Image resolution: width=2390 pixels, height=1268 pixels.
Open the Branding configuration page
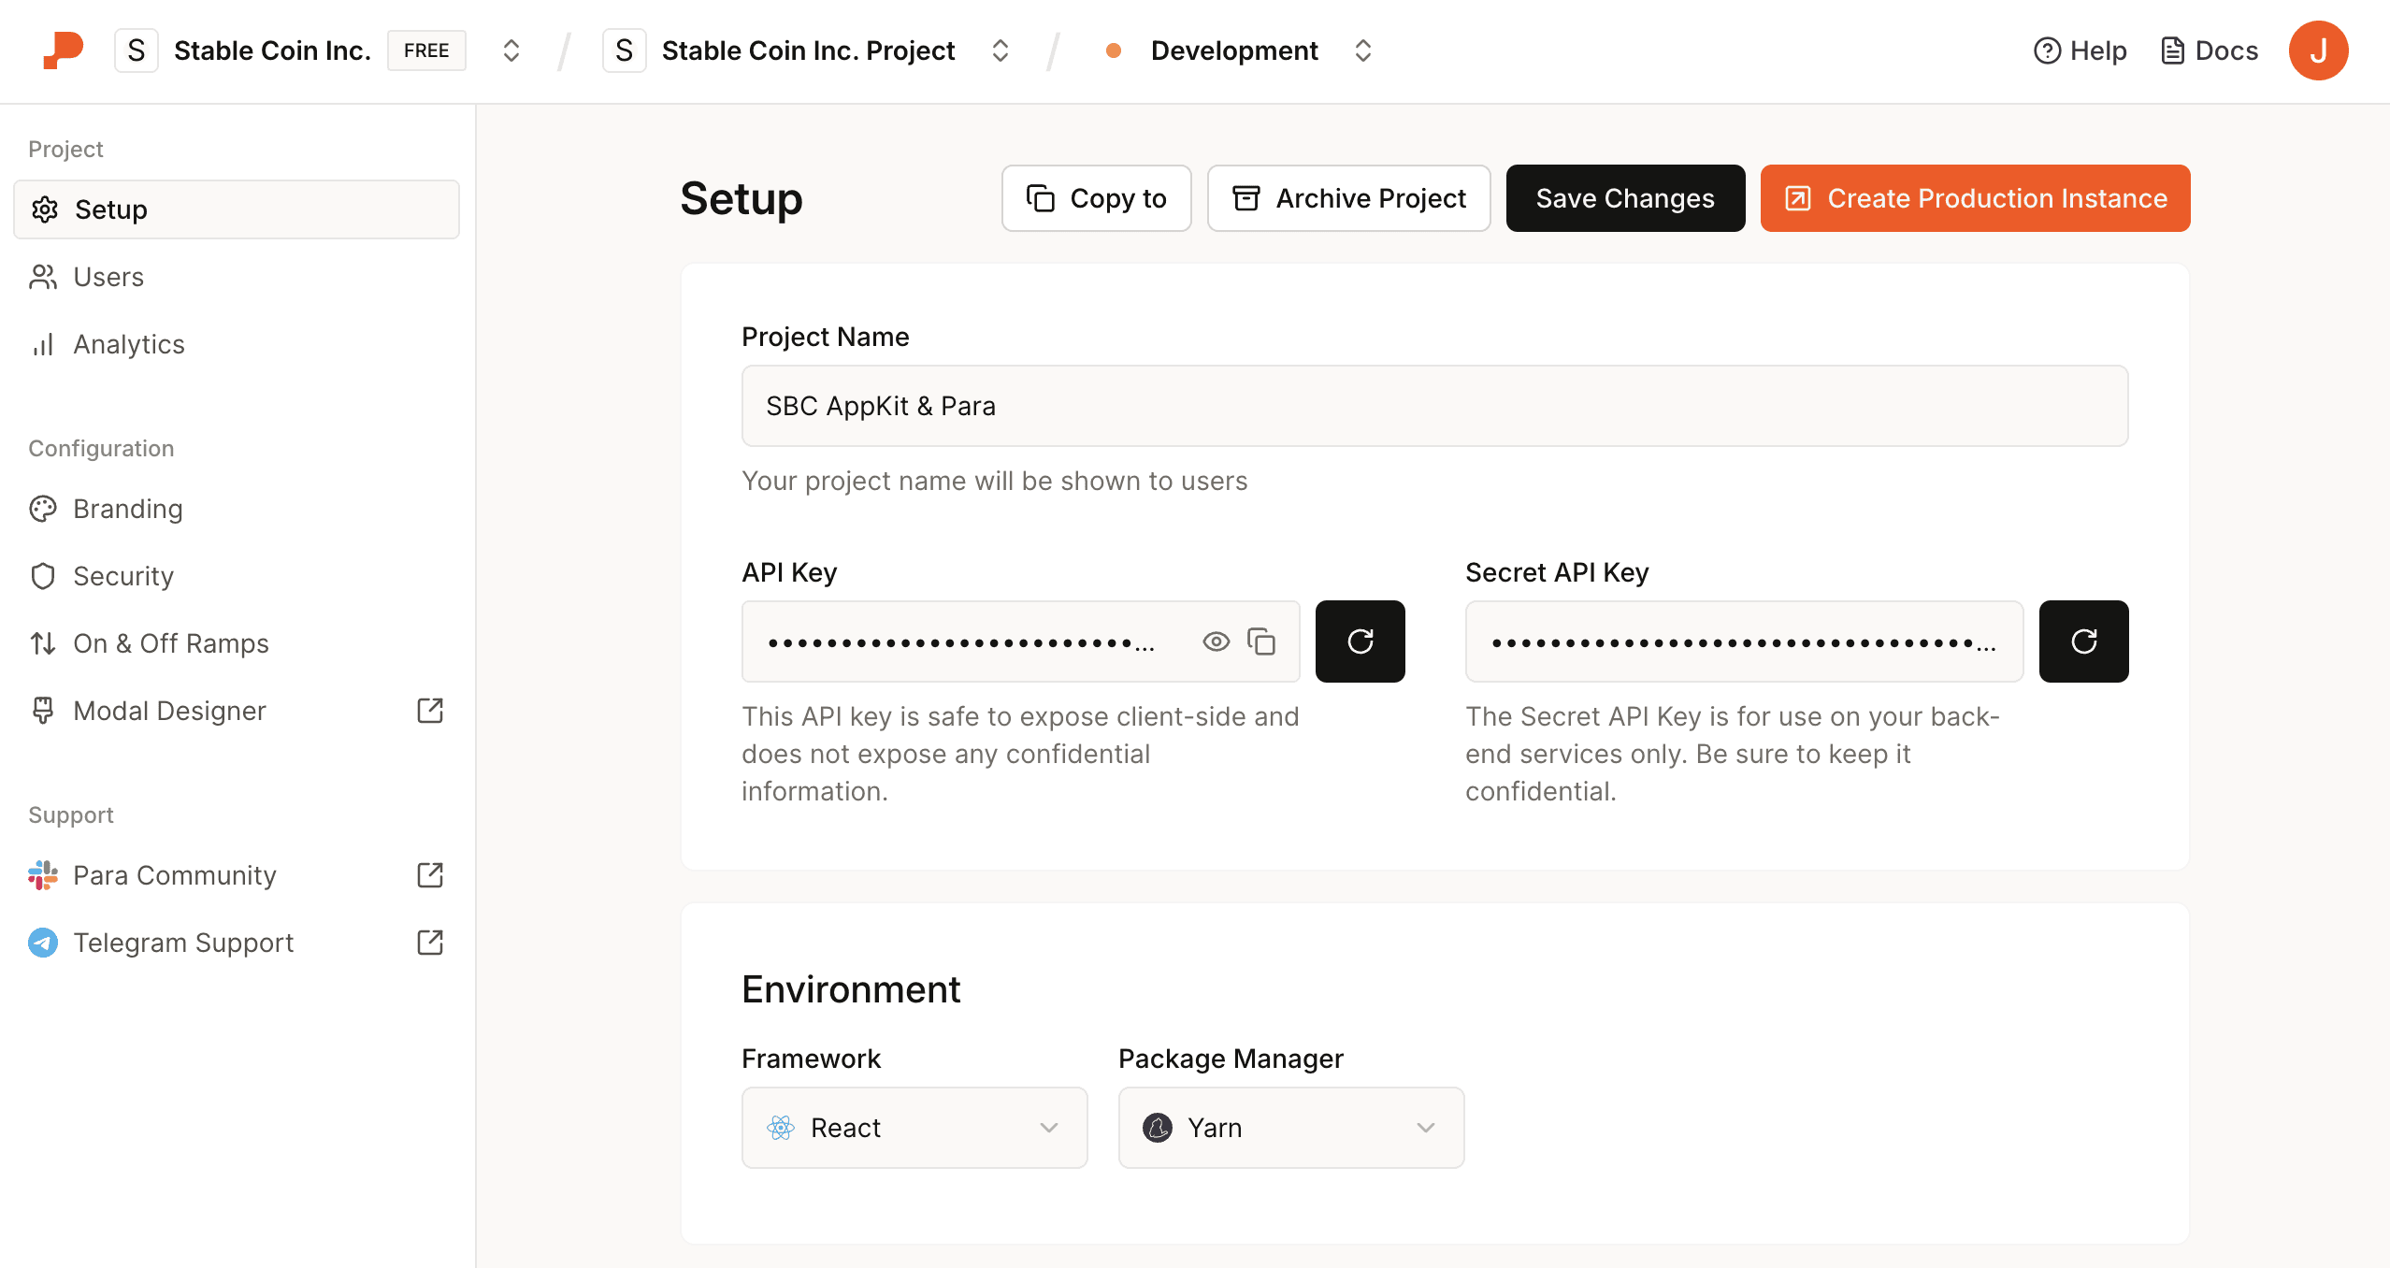tap(237, 509)
